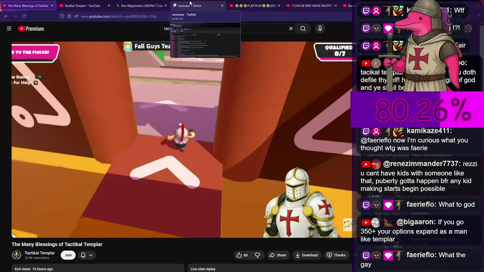Reload the page with browser refresh
This screenshot has height=272, width=484.
click(24, 16)
